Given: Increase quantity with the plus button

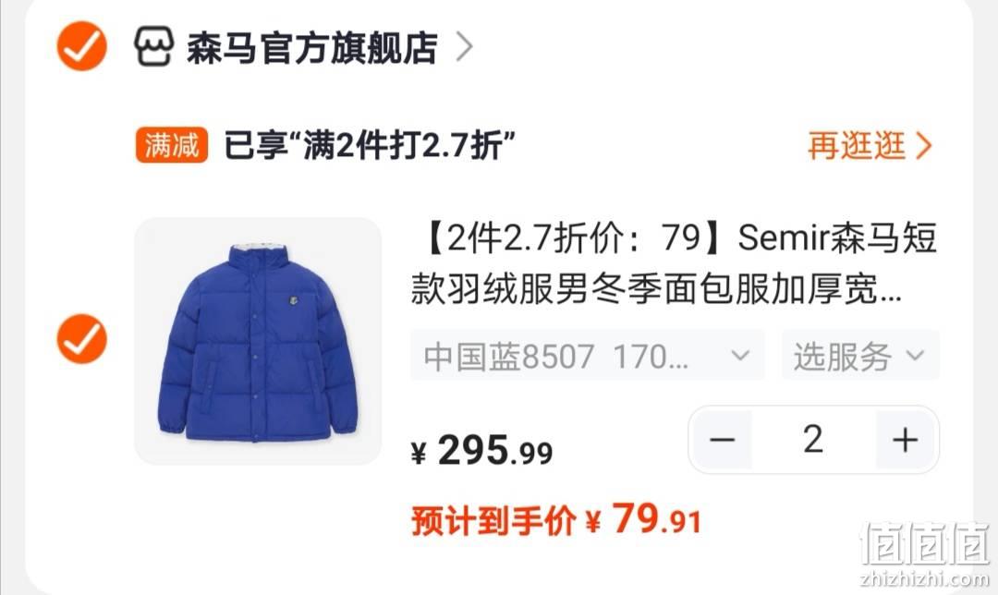Looking at the screenshot, I should [905, 440].
